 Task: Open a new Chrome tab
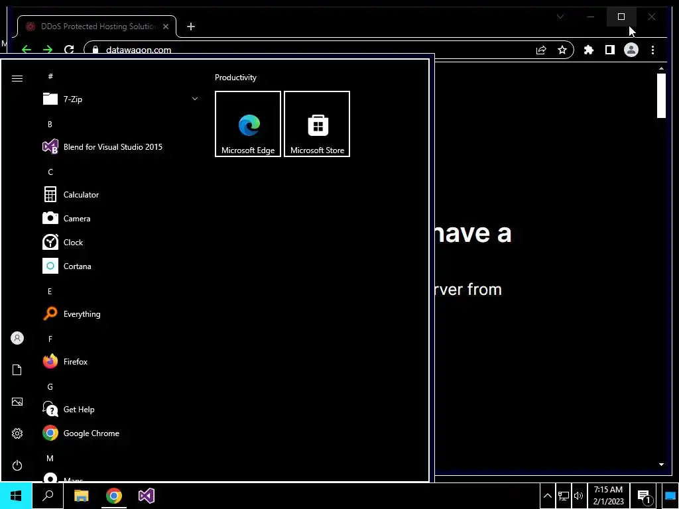pos(191,27)
